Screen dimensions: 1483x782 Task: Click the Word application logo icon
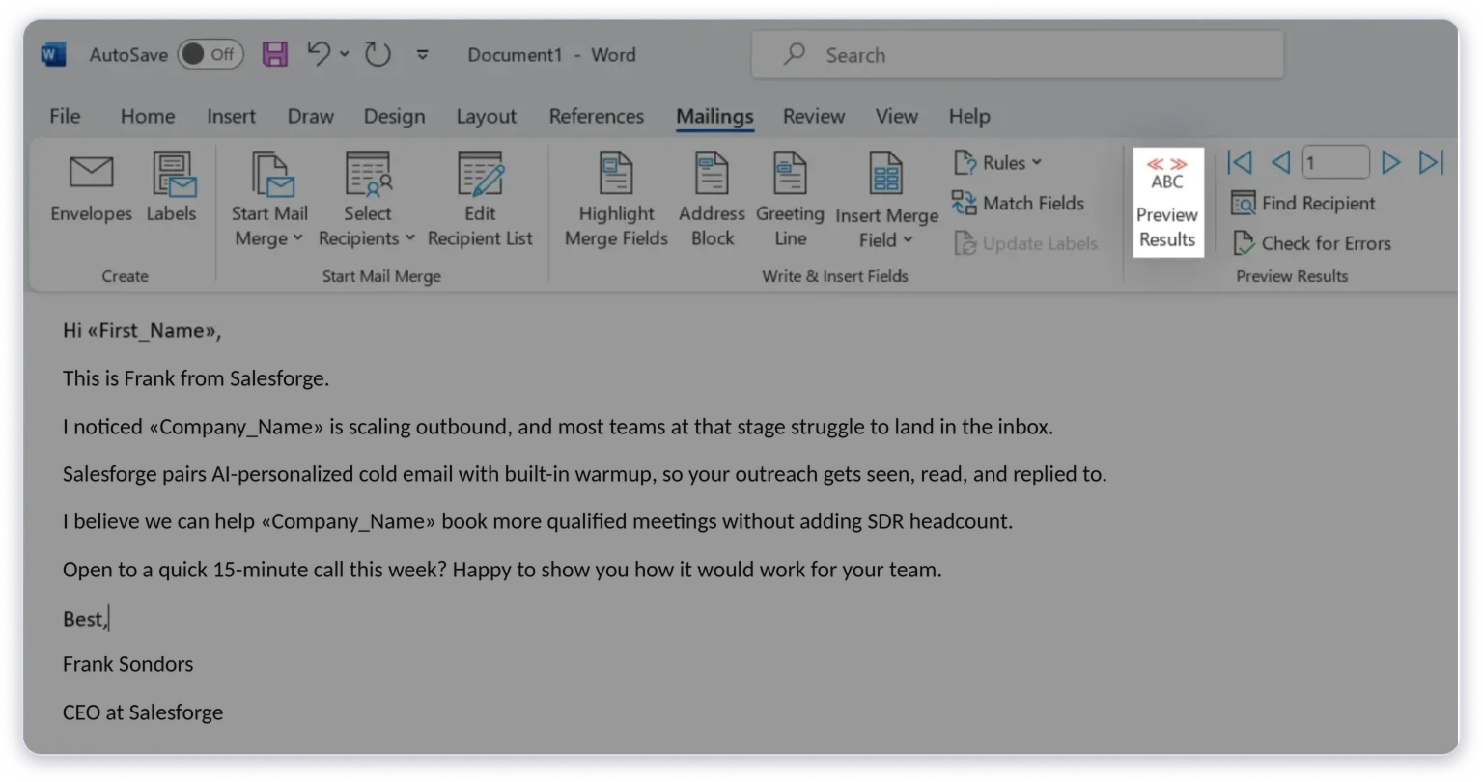click(x=53, y=55)
